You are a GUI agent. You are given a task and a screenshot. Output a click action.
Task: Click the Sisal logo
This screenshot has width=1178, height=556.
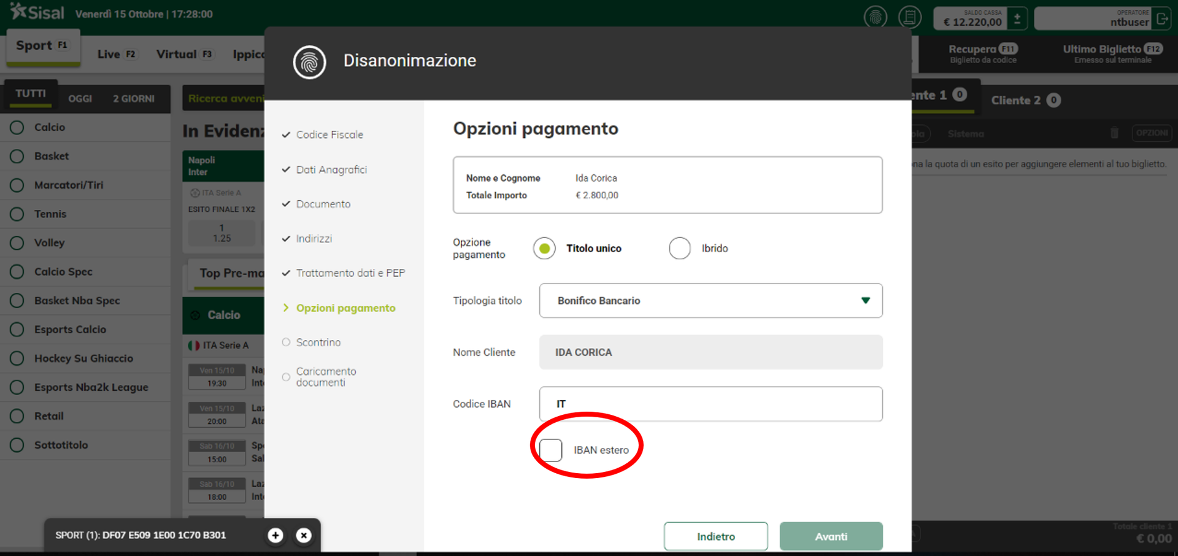pos(38,12)
